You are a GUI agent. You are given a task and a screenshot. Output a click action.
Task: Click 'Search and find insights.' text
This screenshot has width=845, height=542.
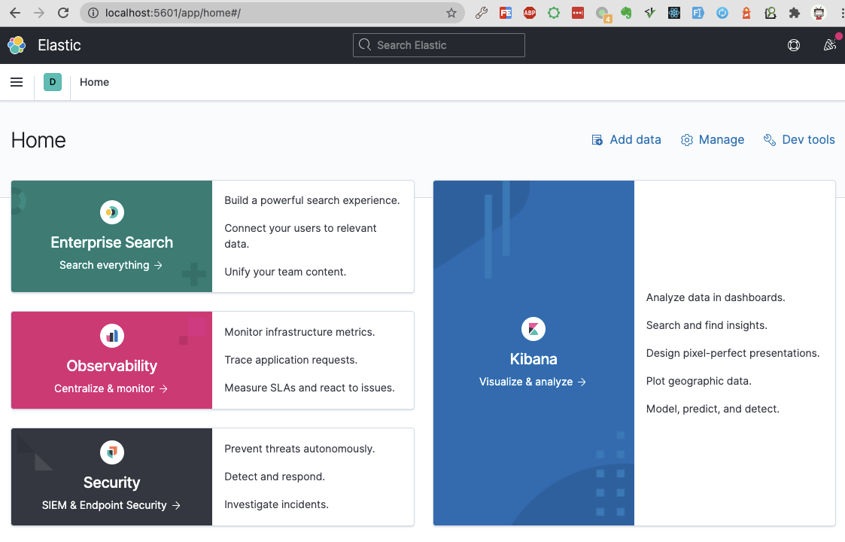[x=707, y=325]
